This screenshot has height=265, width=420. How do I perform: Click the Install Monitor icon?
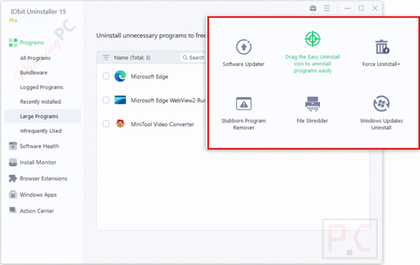click(13, 163)
